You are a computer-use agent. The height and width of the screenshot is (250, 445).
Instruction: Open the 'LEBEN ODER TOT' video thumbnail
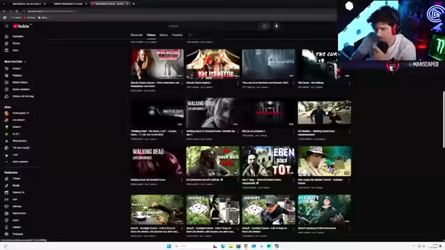coord(268,161)
